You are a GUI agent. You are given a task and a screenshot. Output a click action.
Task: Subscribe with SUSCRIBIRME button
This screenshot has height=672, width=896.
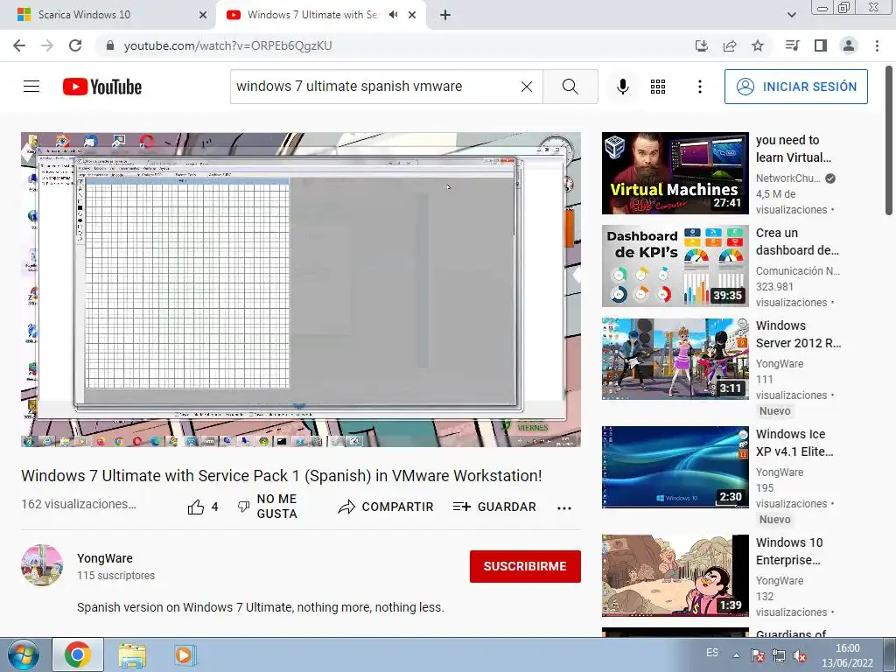(x=525, y=566)
